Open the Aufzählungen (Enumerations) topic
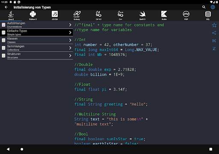This screenshot has width=219, height=154. (x=36, y=25)
